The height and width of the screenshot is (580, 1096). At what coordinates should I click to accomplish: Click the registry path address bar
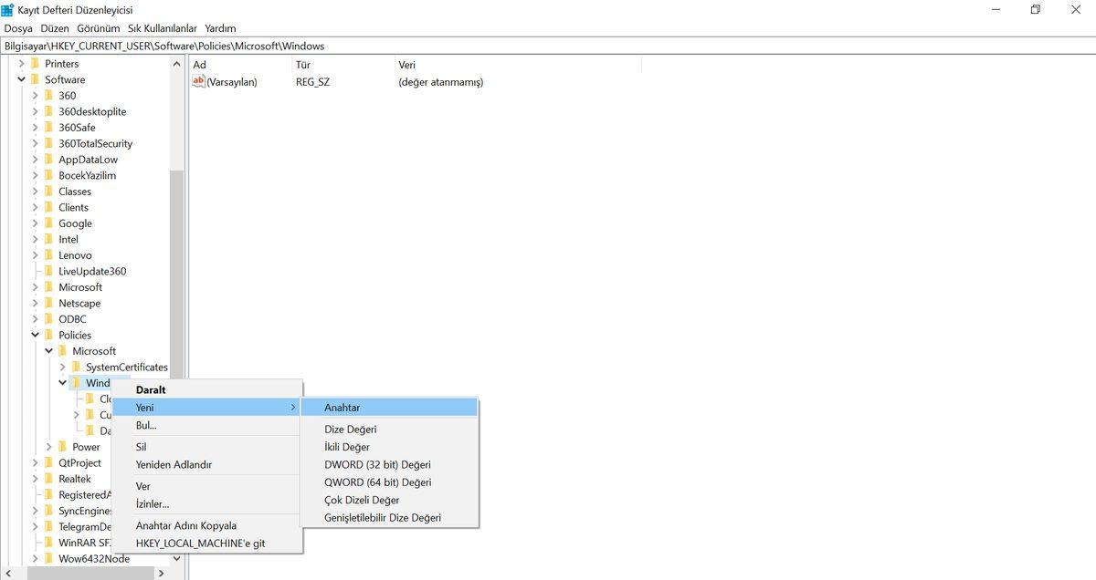[548, 46]
